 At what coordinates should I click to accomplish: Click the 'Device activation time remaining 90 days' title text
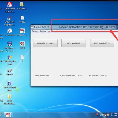(87, 27)
